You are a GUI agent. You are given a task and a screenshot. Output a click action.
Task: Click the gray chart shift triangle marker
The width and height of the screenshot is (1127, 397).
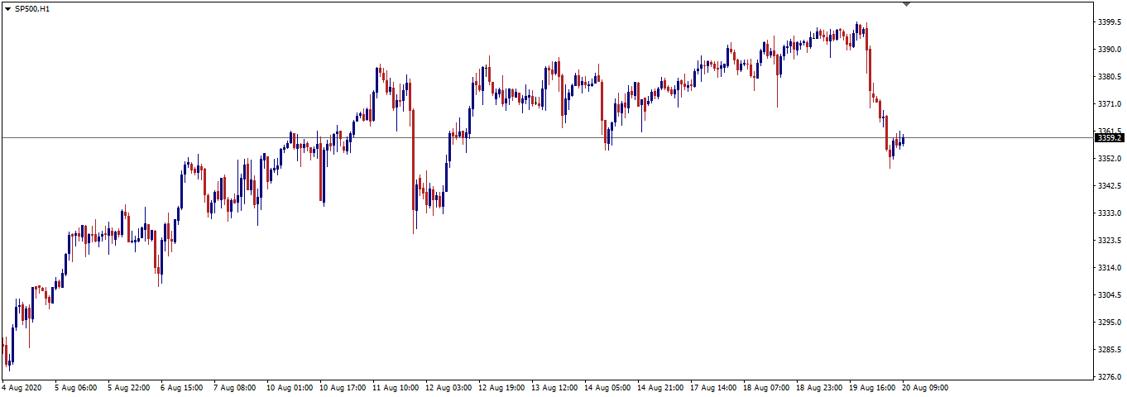pos(907,4)
